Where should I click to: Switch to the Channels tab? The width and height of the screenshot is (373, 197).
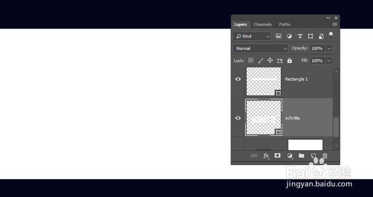[x=262, y=24]
